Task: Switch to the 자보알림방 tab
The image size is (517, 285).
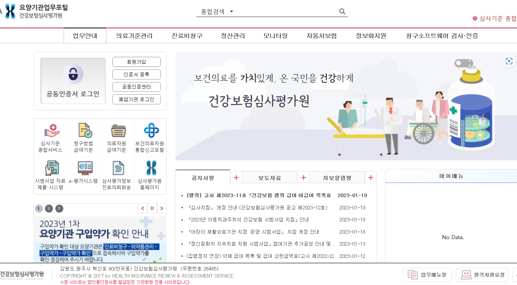Action: click(337, 178)
